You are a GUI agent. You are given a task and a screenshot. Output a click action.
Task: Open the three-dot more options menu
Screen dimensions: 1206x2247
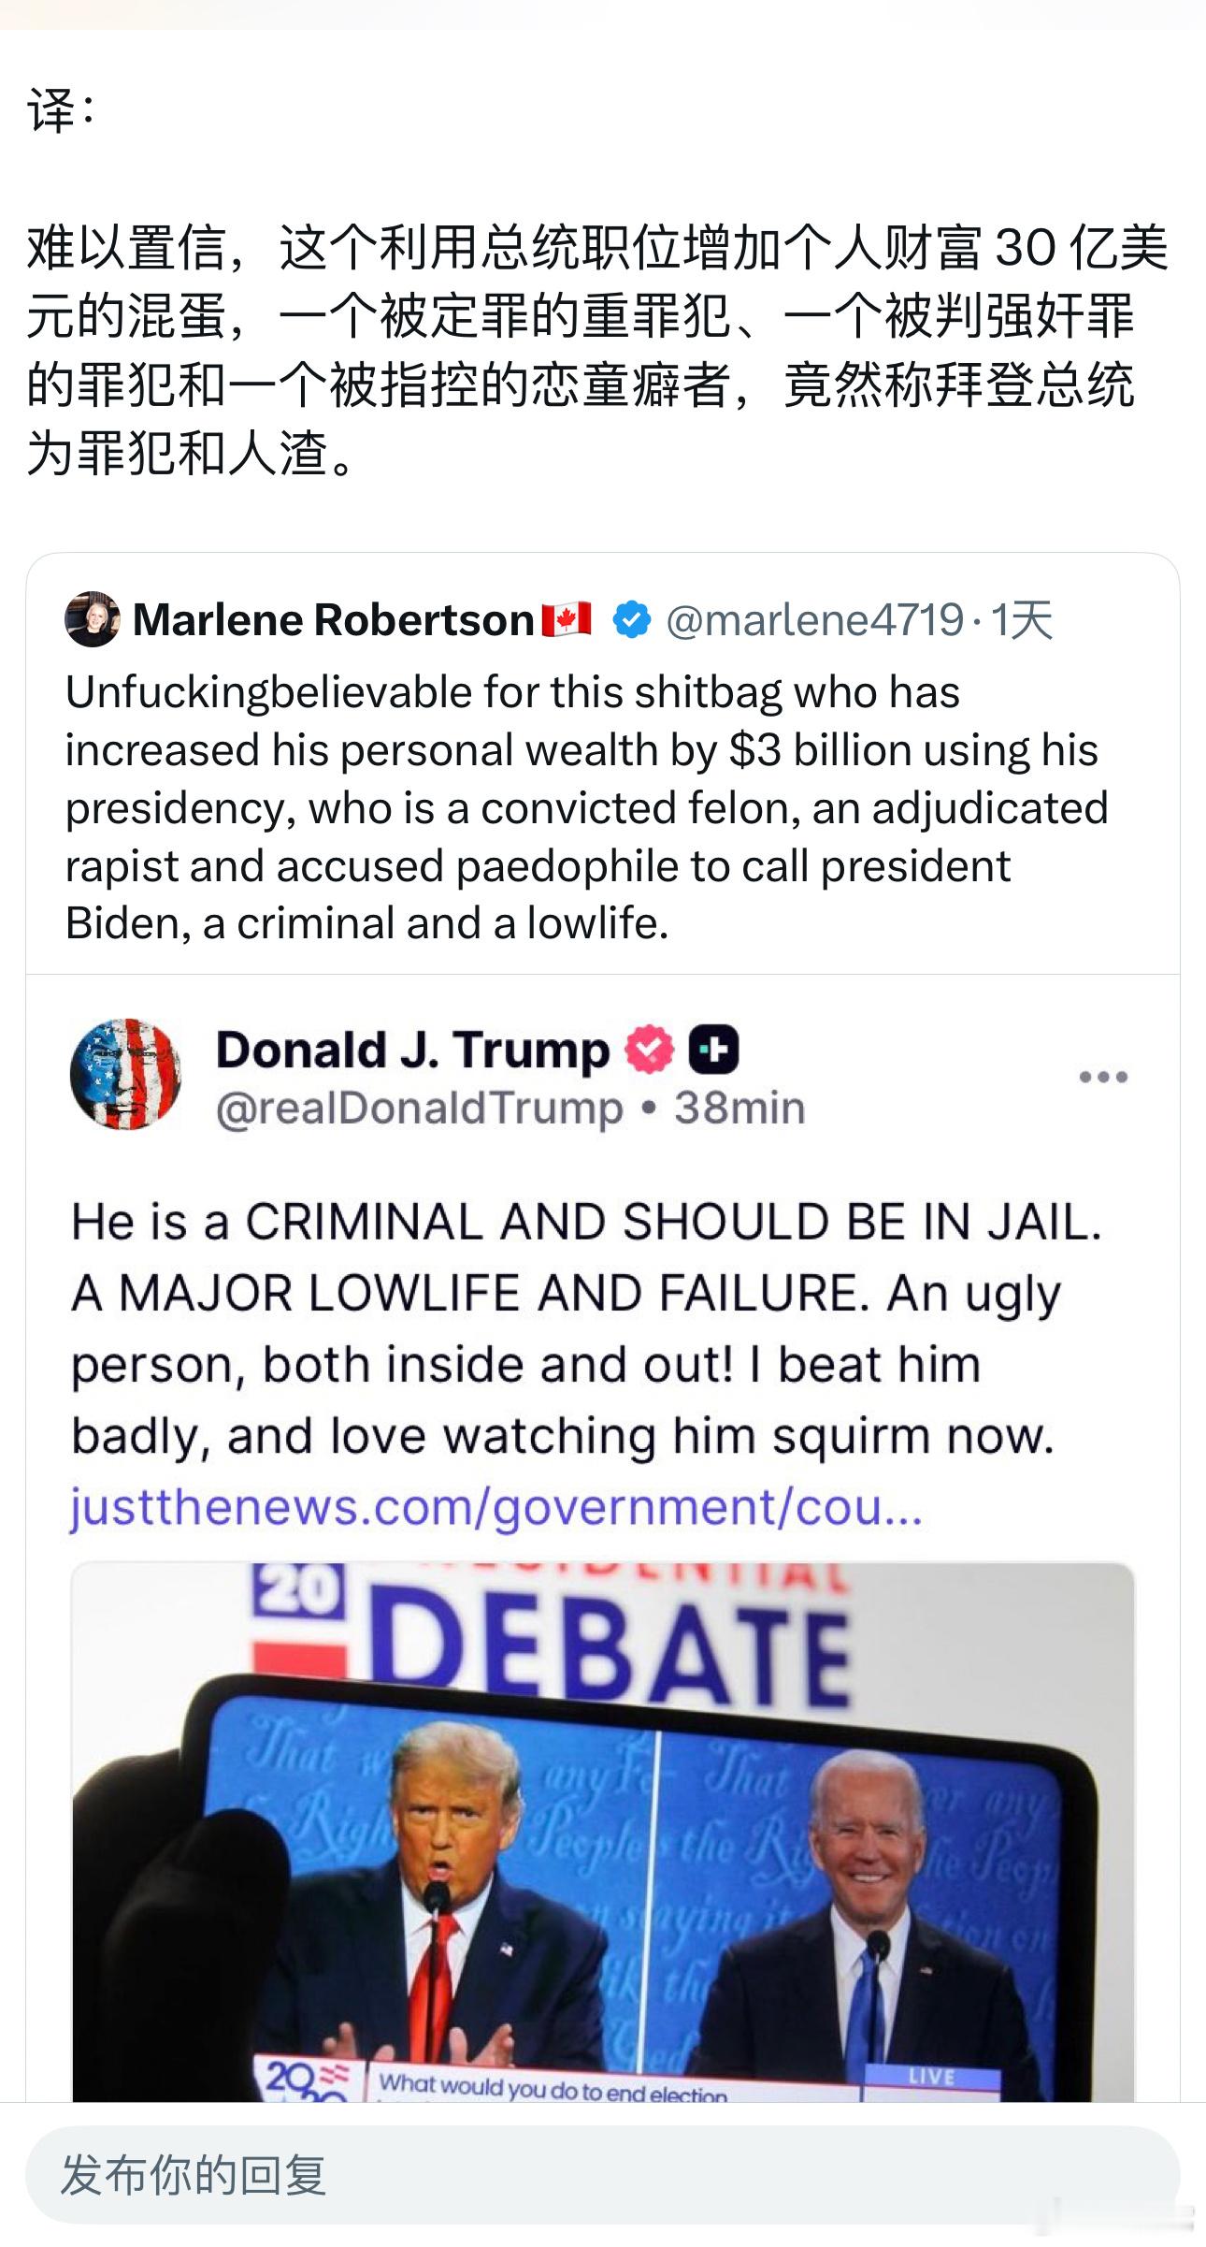[x=1102, y=1077]
